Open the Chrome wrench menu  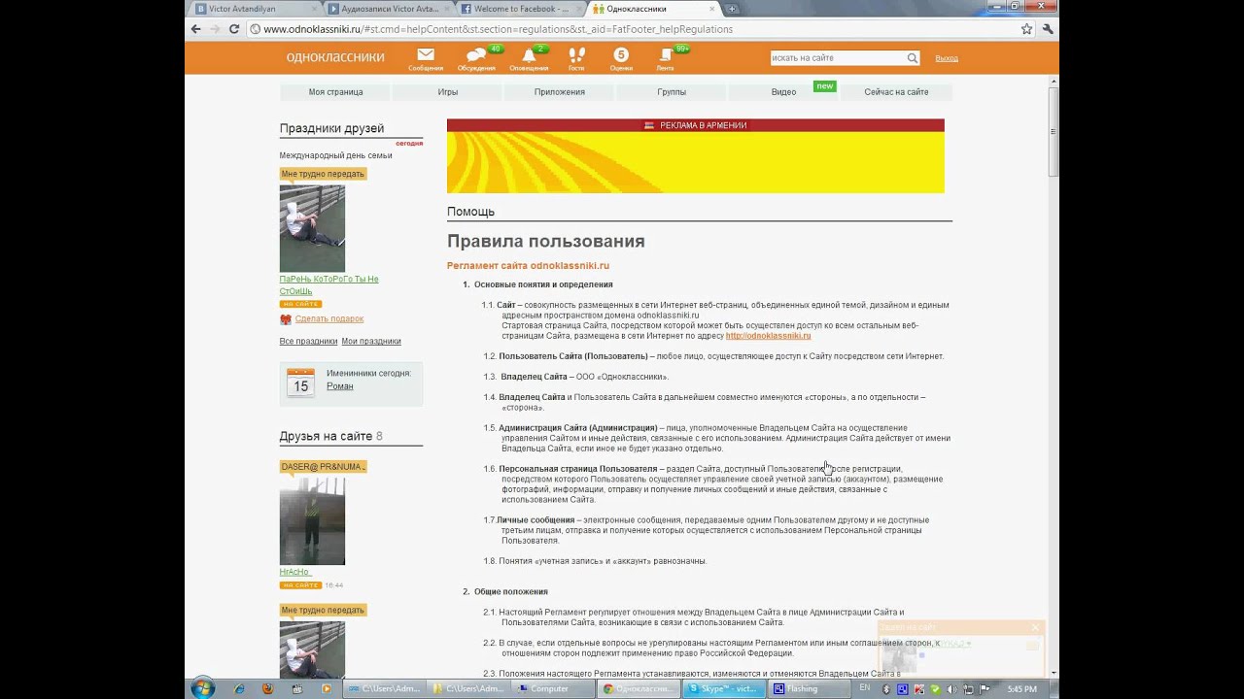(x=1048, y=29)
